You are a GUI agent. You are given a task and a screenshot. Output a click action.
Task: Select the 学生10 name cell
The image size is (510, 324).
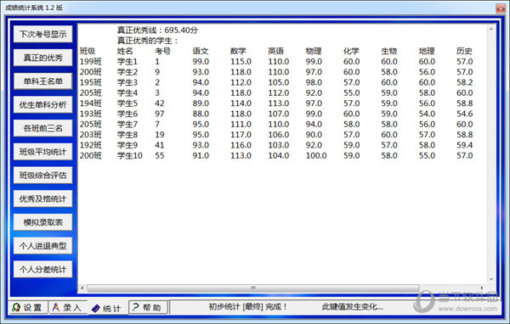130,155
